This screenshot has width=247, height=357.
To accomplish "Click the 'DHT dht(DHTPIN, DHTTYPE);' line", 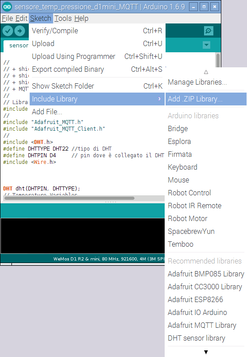I will [x=42, y=189].
